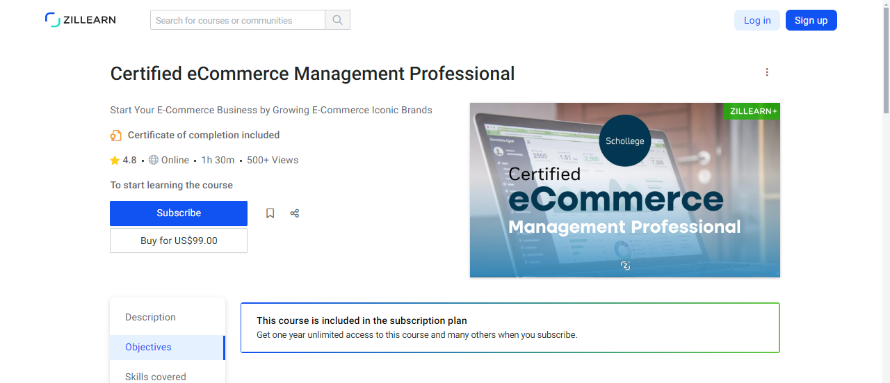Click the 'To start learning the course' text
This screenshot has height=383, width=890.
pos(172,186)
